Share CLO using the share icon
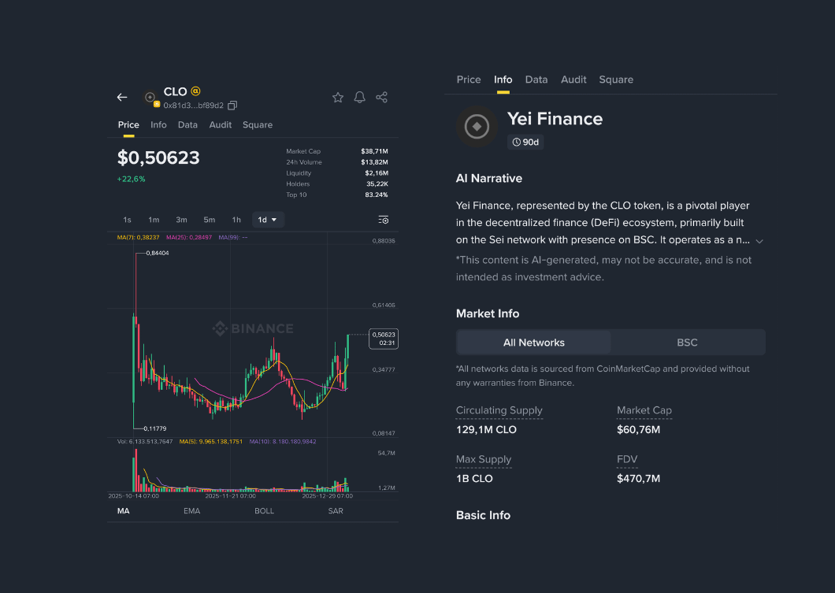Screen dimensions: 835x593 click(x=381, y=97)
